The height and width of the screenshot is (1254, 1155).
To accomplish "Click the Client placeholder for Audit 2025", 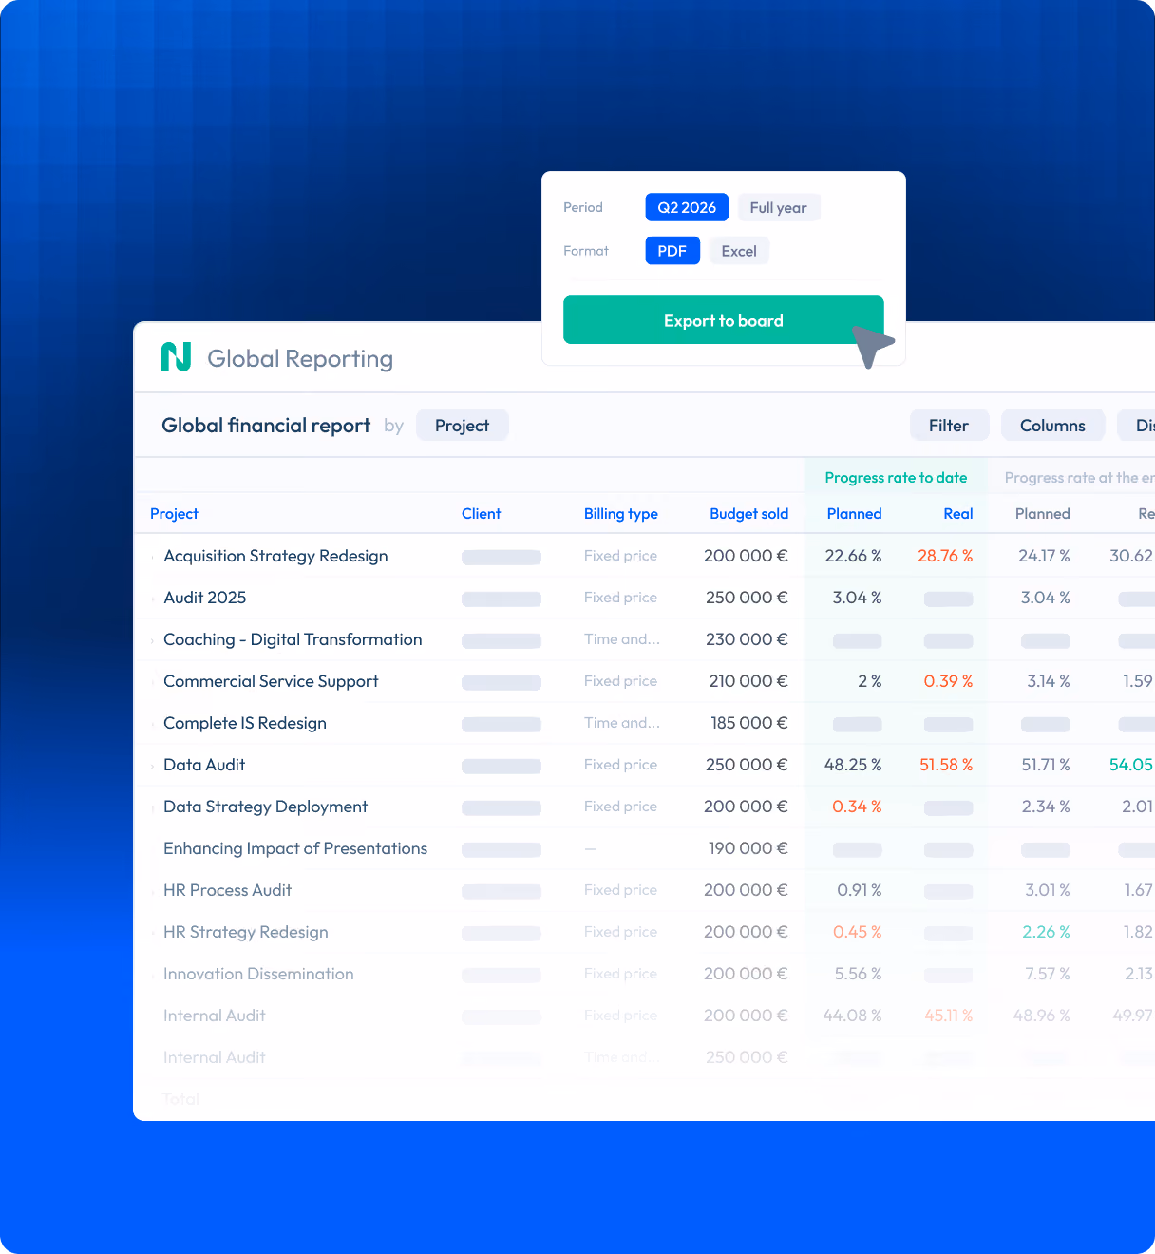I will point(502,599).
